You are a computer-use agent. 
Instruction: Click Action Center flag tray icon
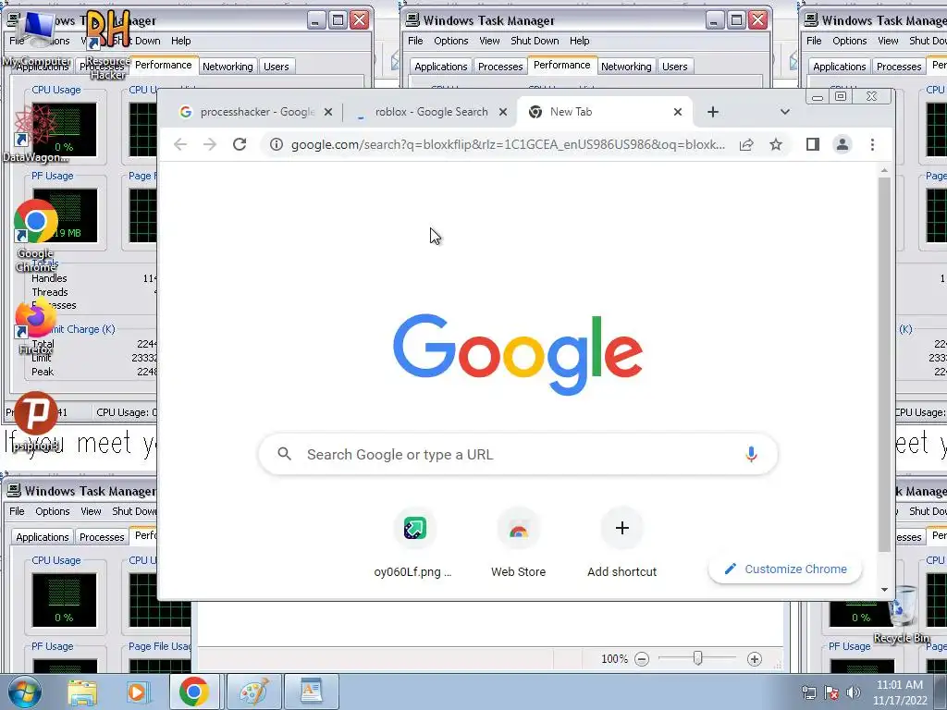click(831, 692)
